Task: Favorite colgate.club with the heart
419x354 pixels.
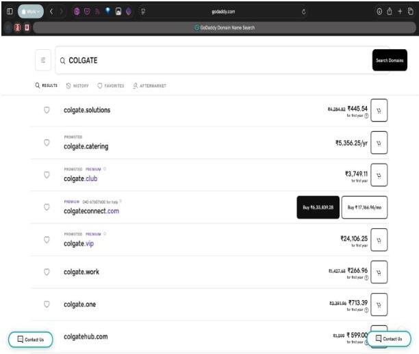Action: point(47,175)
